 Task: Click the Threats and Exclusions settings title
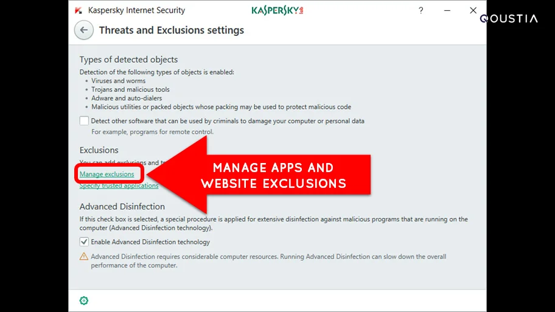[172, 30]
